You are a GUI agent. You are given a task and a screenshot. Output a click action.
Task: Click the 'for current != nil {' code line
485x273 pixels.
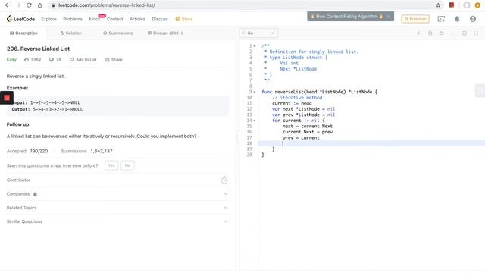click(x=298, y=121)
